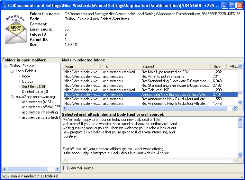245x180 pixels.
Task: Select the Outbox folder
Action: pos(27,81)
